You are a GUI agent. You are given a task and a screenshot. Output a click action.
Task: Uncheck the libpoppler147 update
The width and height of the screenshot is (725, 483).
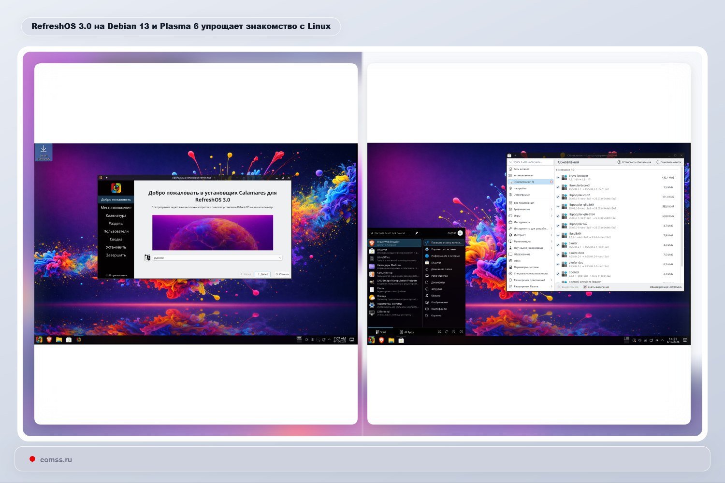click(x=558, y=226)
